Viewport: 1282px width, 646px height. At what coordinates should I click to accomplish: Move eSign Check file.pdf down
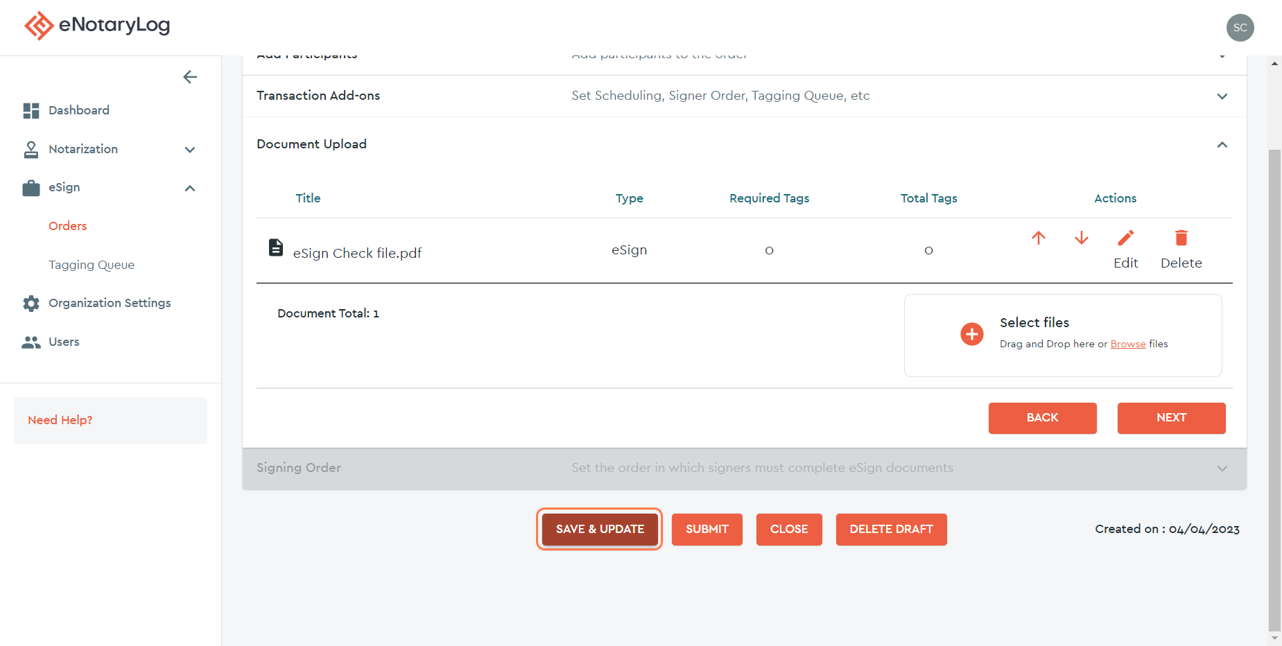tap(1081, 238)
